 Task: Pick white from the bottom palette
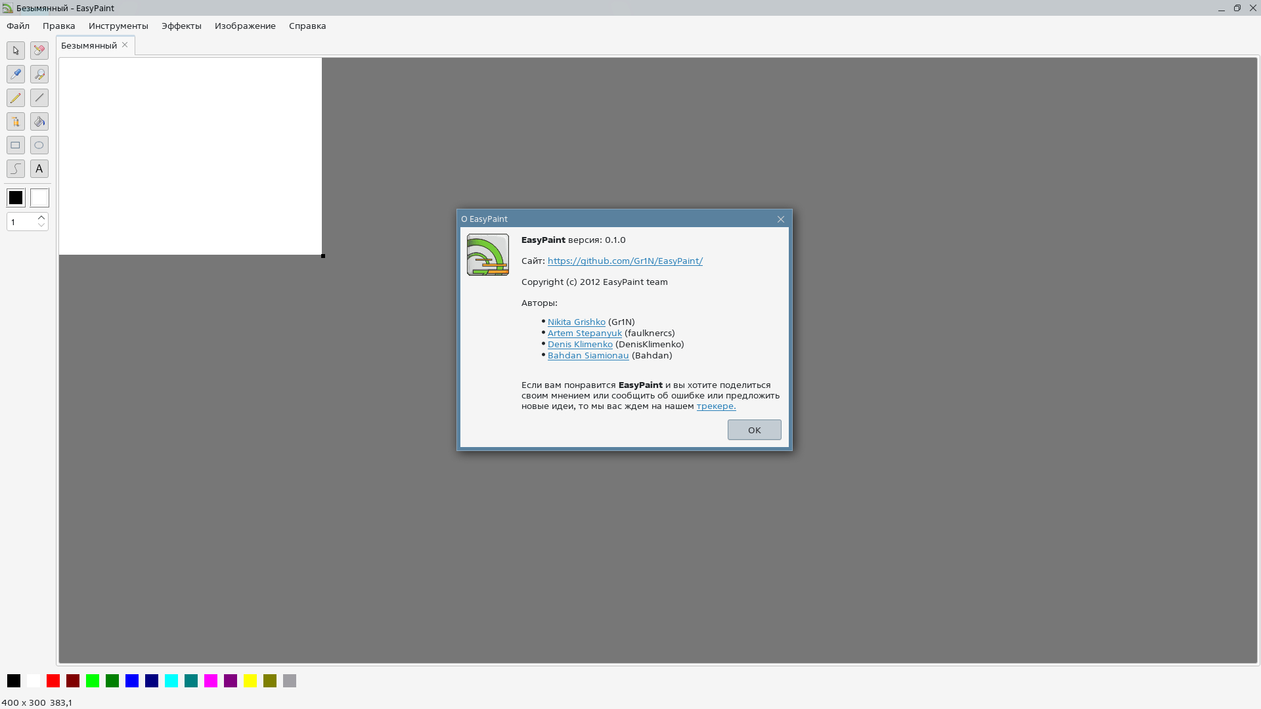(33, 681)
